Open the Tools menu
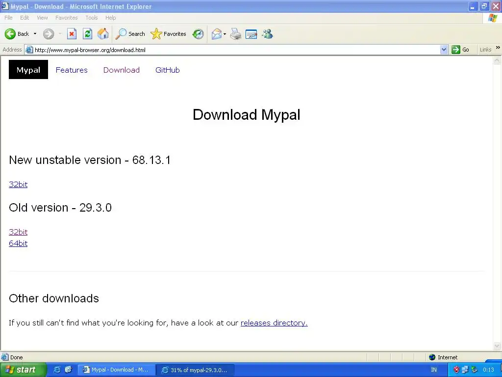This screenshot has height=377, width=502. coord(92,18)
